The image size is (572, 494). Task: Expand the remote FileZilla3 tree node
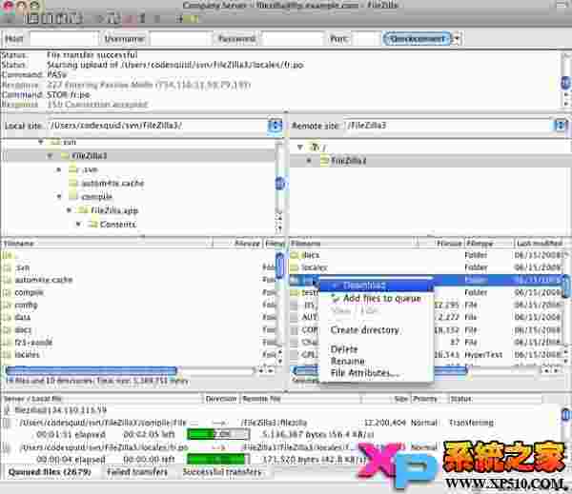click(x=309, y=160)
